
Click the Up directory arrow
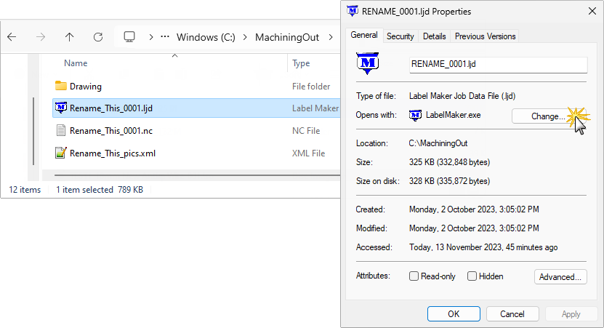[69, 36]
